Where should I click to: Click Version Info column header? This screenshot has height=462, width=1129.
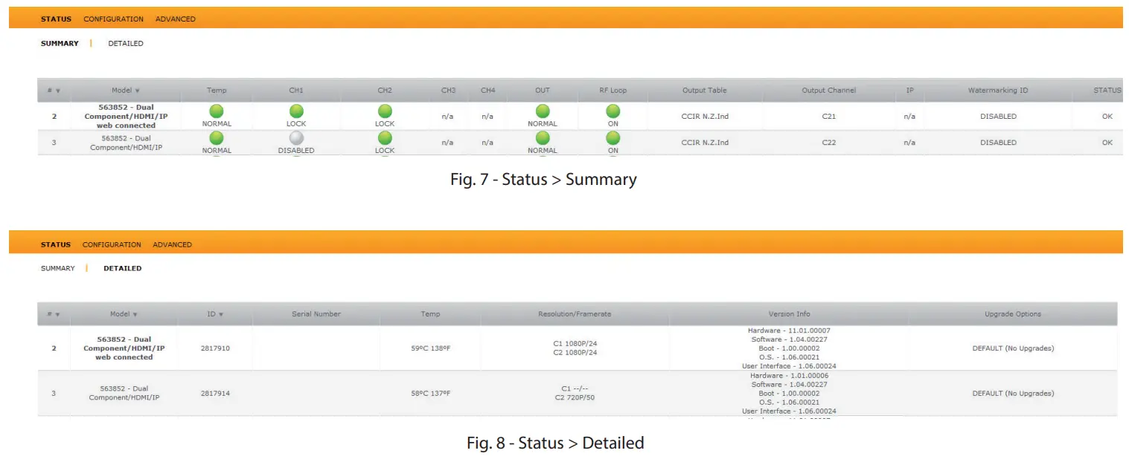(x=789, y=314)
